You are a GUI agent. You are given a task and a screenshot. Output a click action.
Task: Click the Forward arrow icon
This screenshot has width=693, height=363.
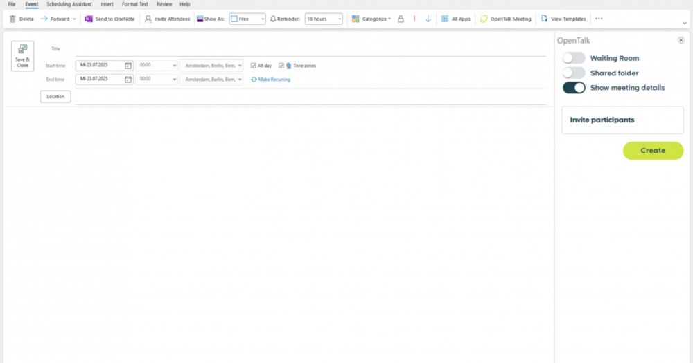[x=44, y=19]
